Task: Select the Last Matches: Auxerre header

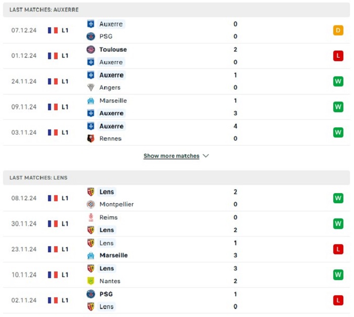Action: (x=176, y=10)
